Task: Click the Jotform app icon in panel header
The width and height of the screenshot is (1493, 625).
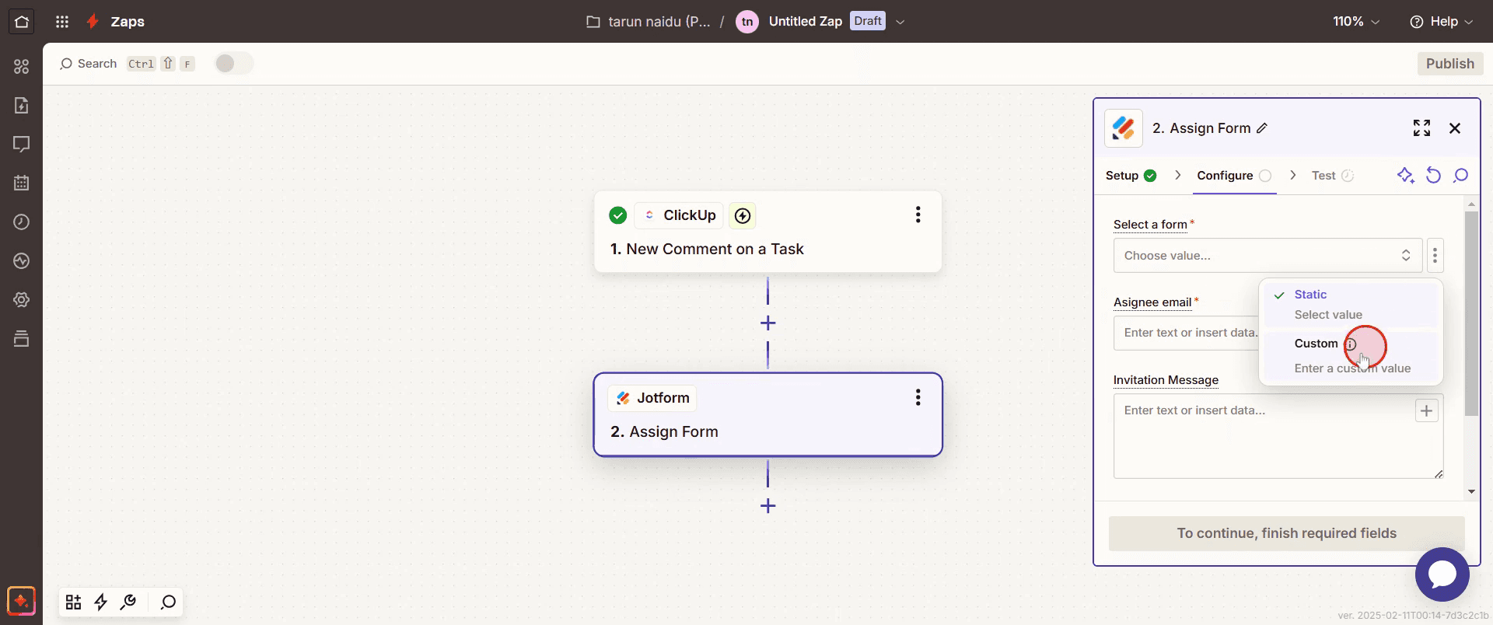Action: pos(1124,128)
